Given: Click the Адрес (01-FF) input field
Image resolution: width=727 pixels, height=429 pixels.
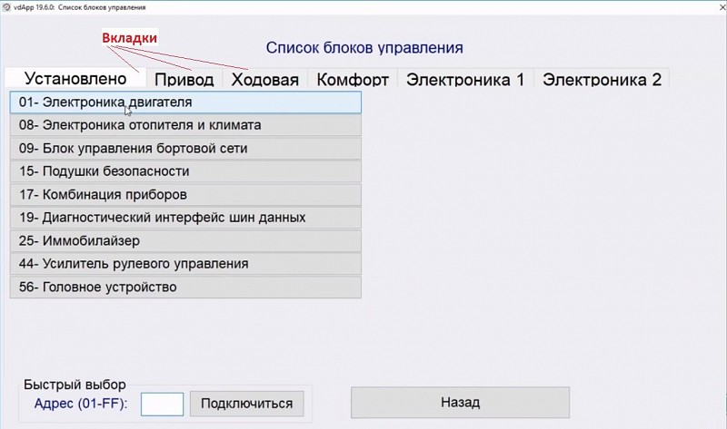Looking at the screenshot, I should [x=163, y=404].
